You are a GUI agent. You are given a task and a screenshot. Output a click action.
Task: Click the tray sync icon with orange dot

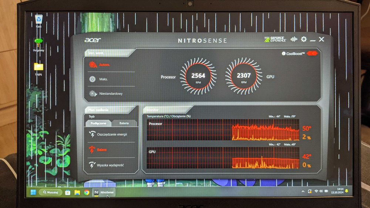(x=310, y=191)
